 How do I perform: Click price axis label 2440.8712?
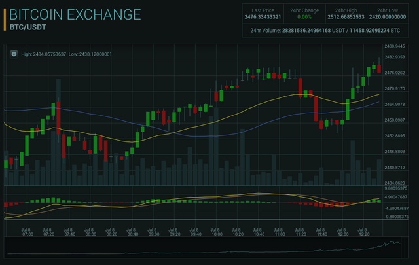tap(394, 168)
